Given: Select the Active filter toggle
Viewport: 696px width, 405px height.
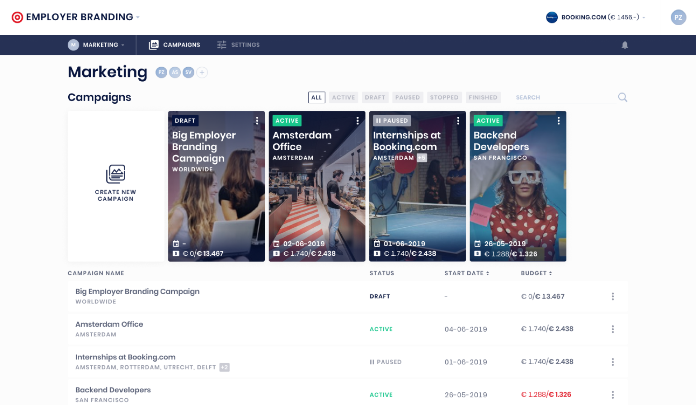Looking at the screenshot, I should pos(343,97).
